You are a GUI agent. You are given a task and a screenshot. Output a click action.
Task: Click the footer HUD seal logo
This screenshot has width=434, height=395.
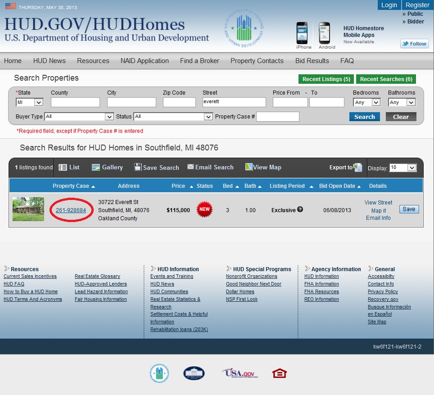tap(159, 373)
